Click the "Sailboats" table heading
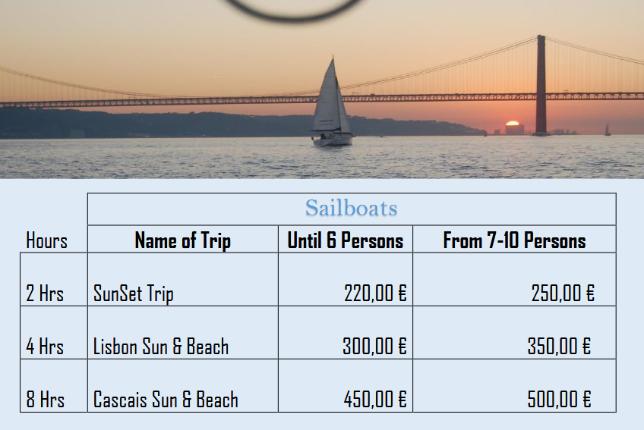This screenshot has width=644, height=430. (351, 209)
